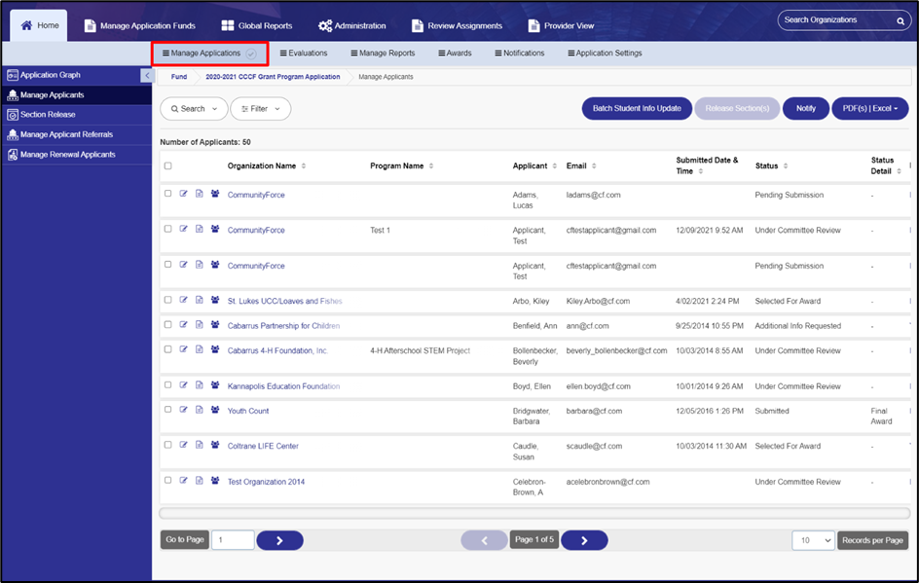
Task: Sort by Applicant column arrows
Action: 555,165
